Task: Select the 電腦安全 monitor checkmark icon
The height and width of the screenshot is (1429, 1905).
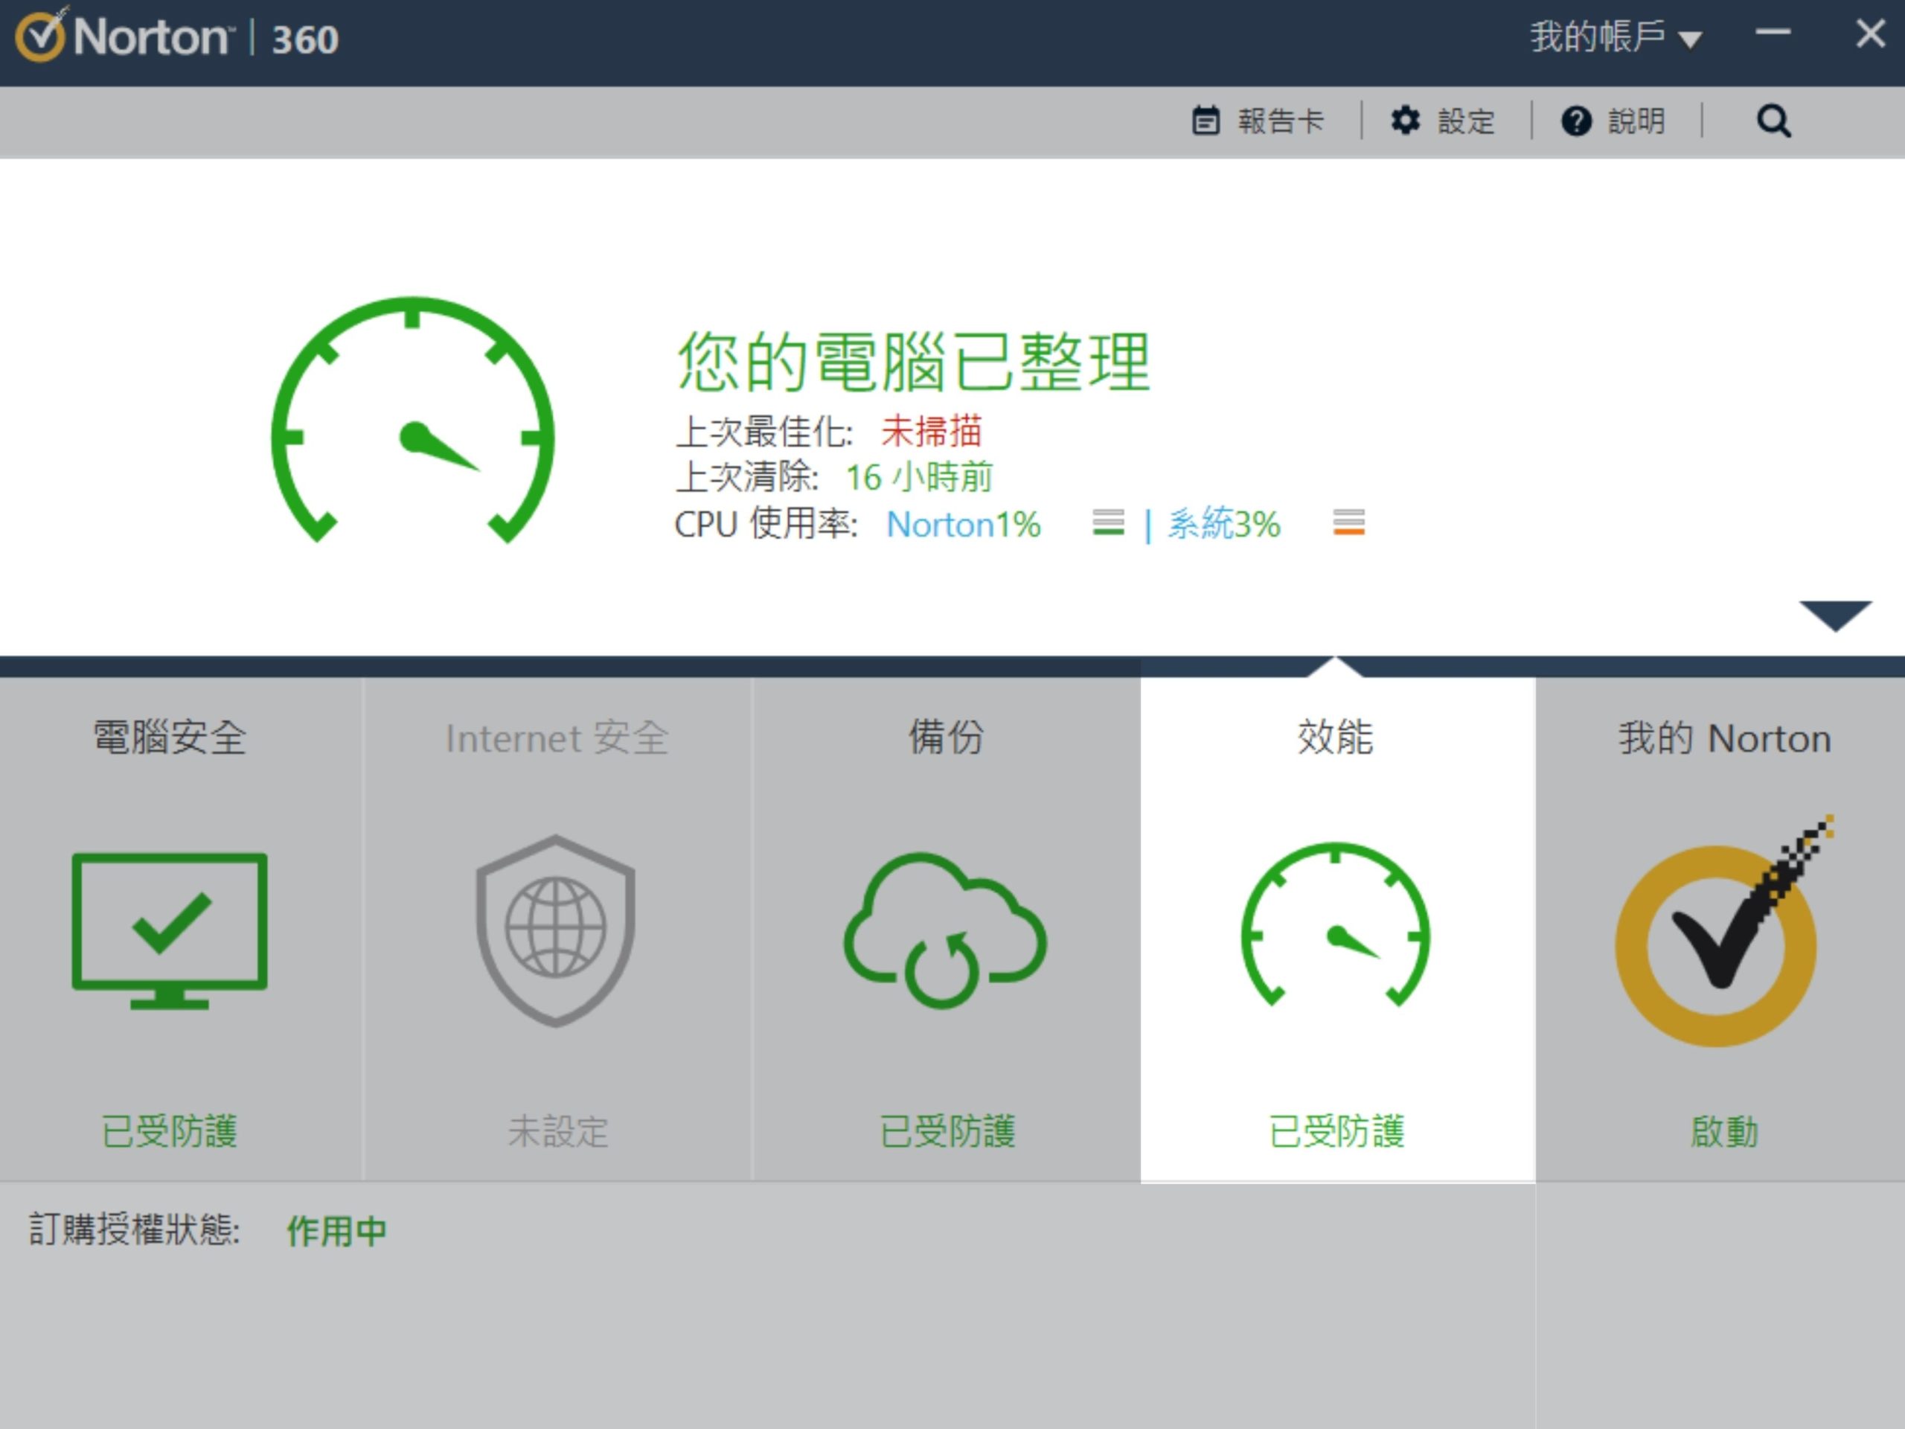Action: pos(170,931)
